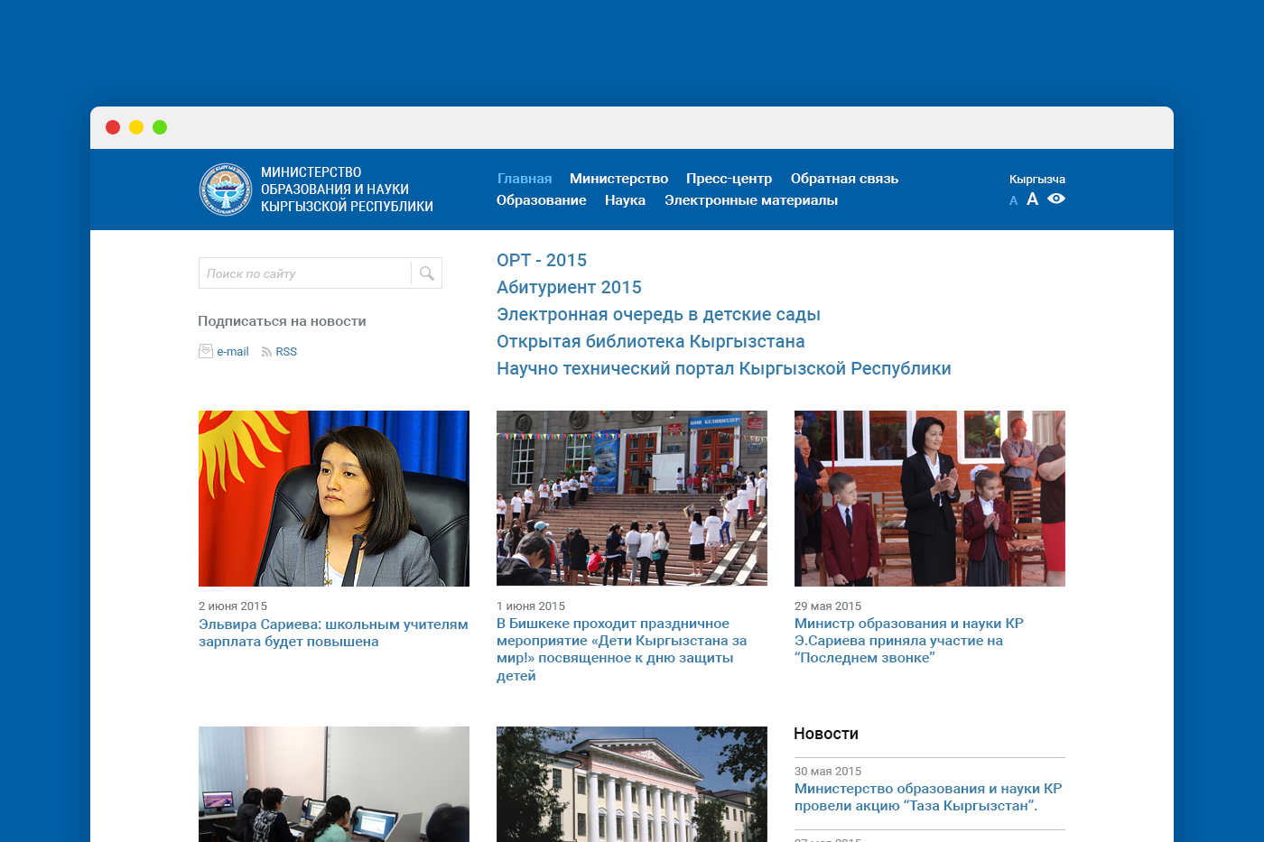Open the computer classroom photo thumbnail
Viewport: 1264px width, 842px height.
click(x=334, y=784)
